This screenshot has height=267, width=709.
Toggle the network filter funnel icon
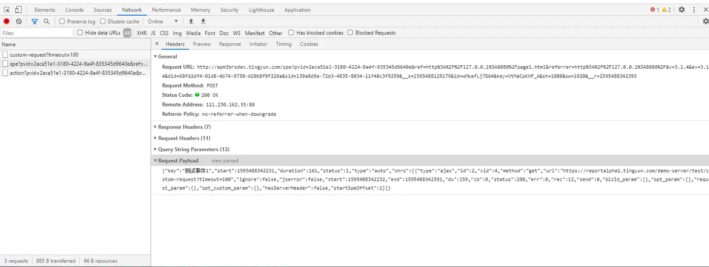34,22
